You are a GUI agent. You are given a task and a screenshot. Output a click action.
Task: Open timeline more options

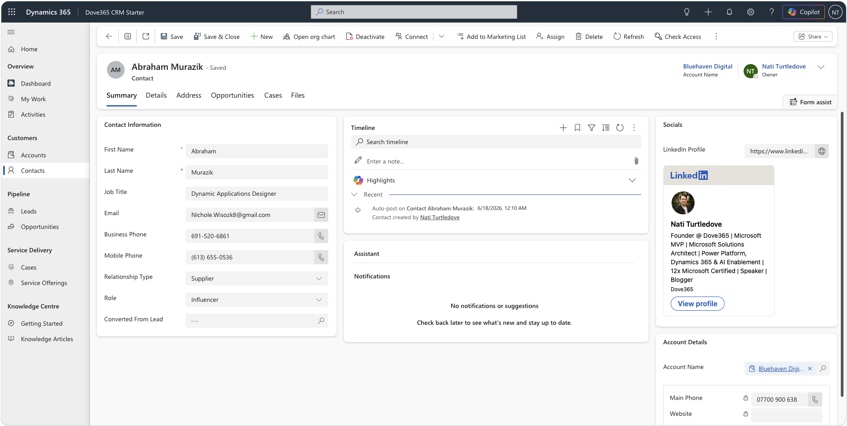[634, 128]
